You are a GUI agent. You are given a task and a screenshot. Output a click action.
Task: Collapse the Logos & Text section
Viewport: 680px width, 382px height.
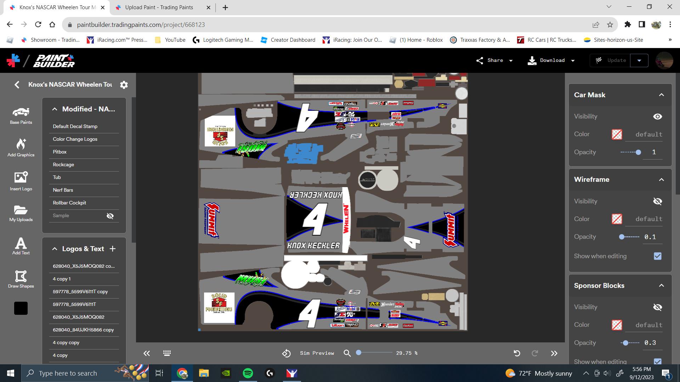(x=55, y=249)
